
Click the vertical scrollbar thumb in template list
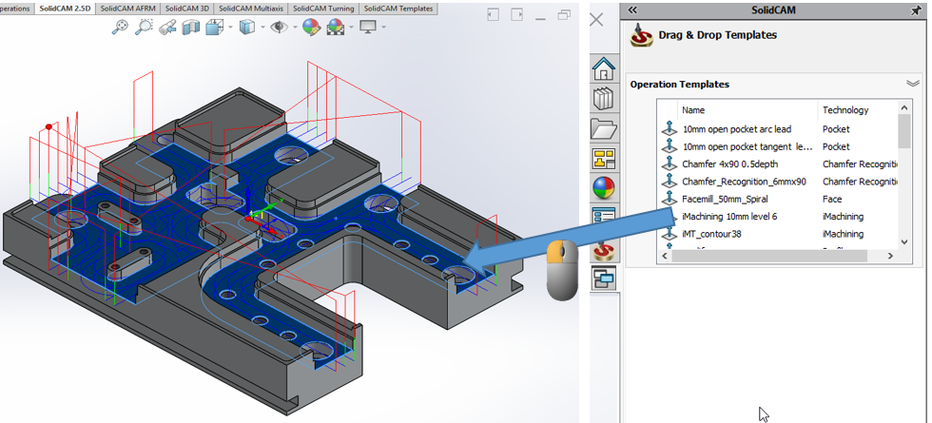click(x=904, y=131)
